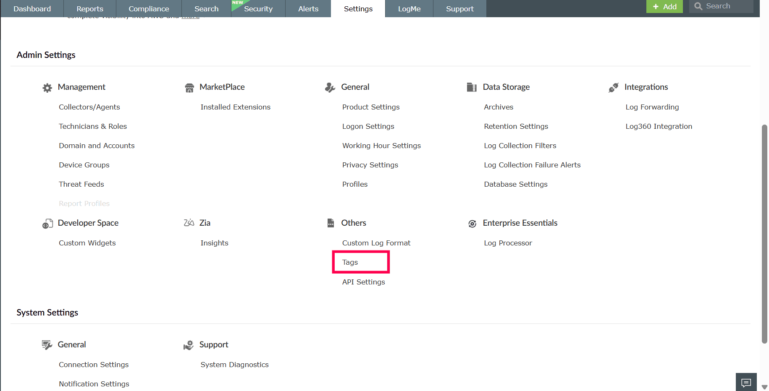This screenshot has height=391, width=769.
Task: Open the Tags settings link
Action: pos(350,262)
